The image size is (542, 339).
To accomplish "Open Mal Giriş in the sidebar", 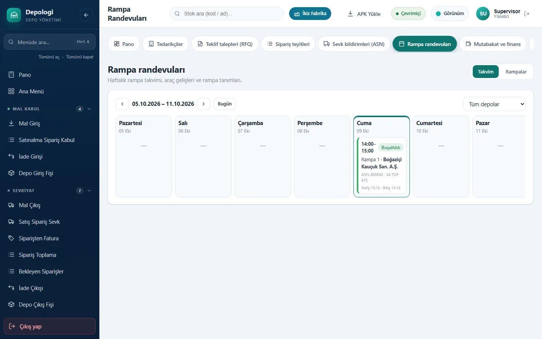I will click(50, 124).
